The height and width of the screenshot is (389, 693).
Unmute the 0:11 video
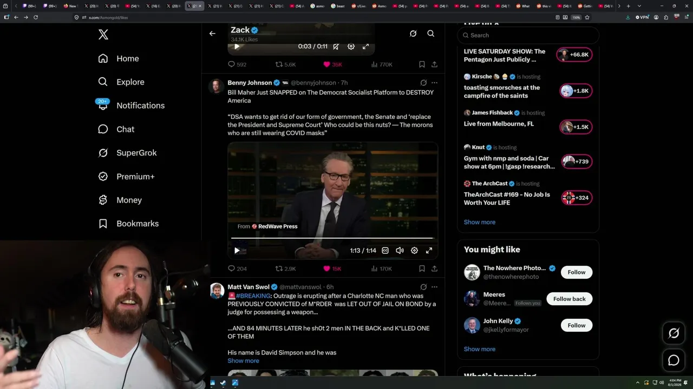coord(336,46)
